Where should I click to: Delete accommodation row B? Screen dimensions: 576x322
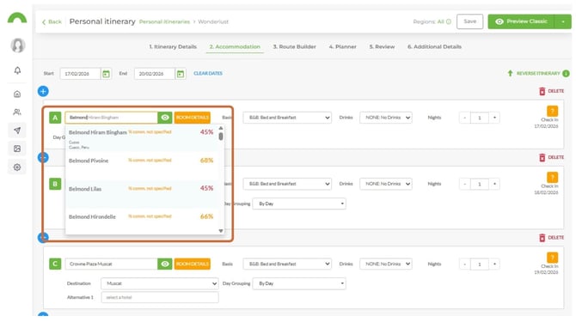click(x=551, y=157)
